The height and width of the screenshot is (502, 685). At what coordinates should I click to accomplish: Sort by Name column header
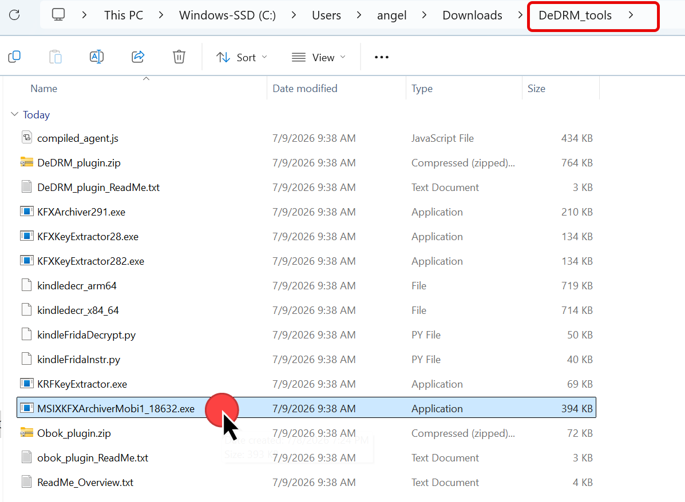click(43, 89)
